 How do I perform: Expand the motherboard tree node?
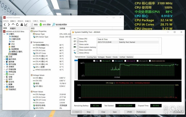[4, 57]
